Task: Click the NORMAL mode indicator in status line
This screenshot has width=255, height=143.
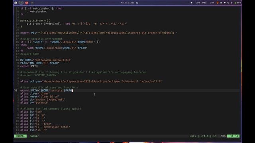Action: tap(20, 136)
